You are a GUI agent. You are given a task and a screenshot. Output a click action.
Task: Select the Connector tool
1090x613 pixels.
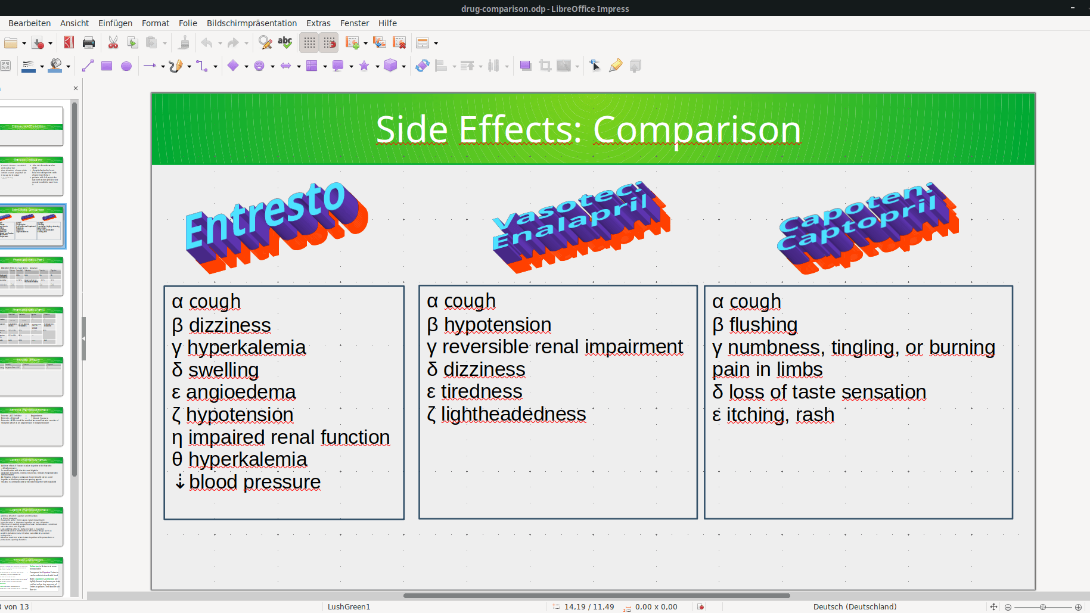[x=202, y=66]
